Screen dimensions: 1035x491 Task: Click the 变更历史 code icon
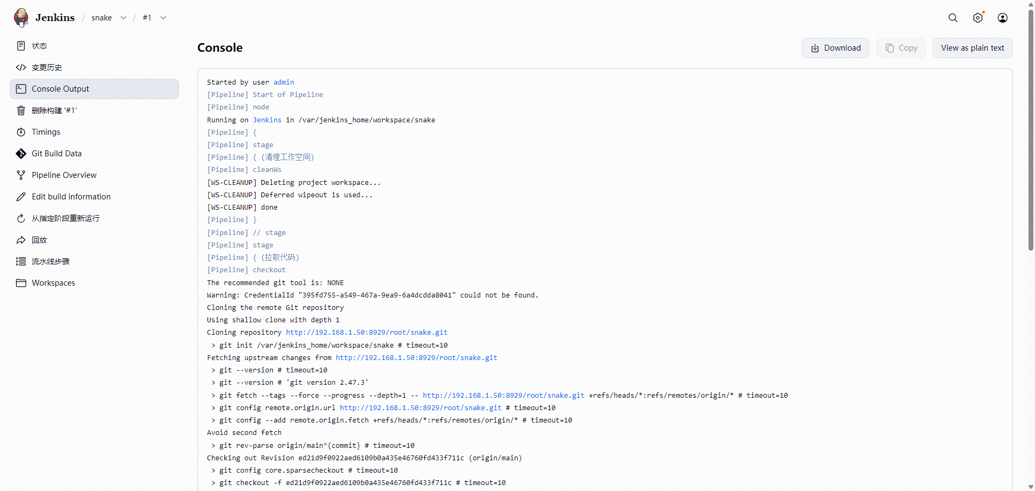click(21, 67)
